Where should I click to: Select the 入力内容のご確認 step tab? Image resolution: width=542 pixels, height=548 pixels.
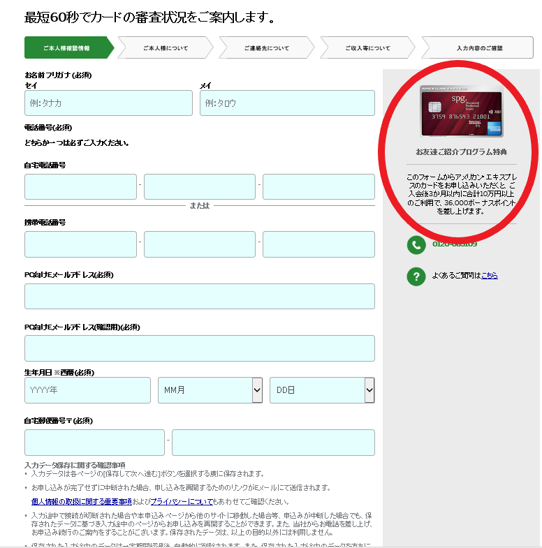478,47
